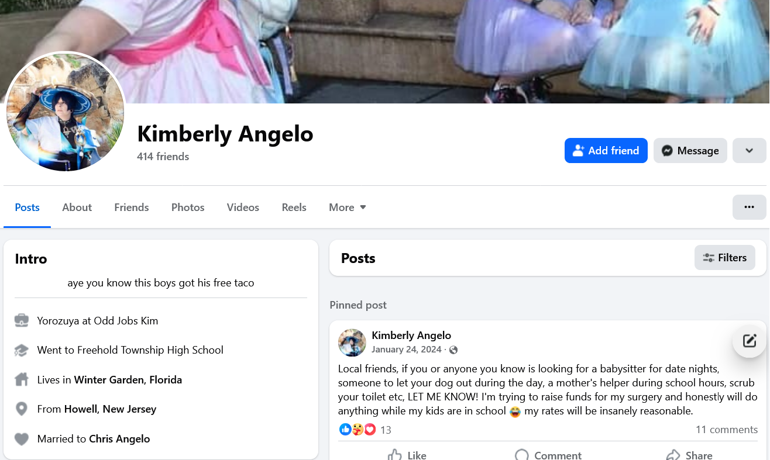Open the 11 comments link

727,430
